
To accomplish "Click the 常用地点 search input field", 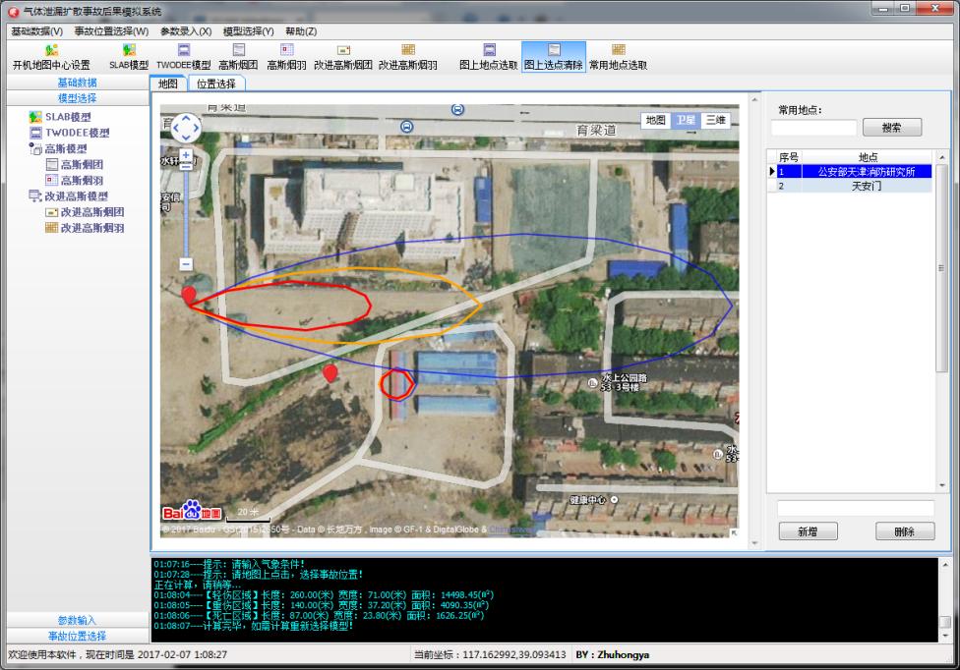I will (813, 128).
